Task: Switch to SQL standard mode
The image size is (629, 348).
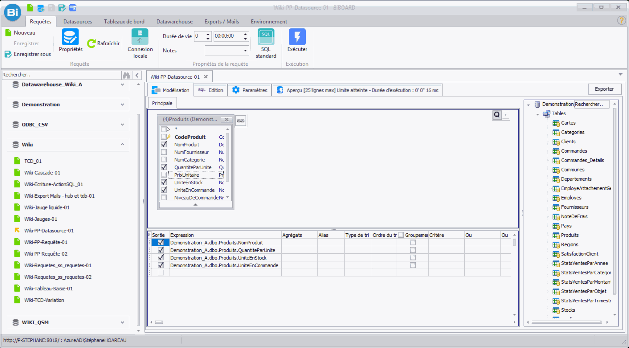Action: (266, 44)
